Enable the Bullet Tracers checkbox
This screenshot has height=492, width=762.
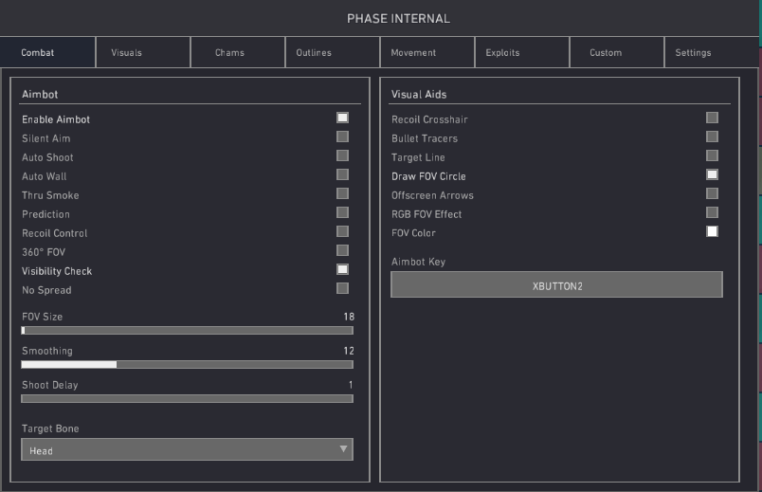(x=712, y=137)
